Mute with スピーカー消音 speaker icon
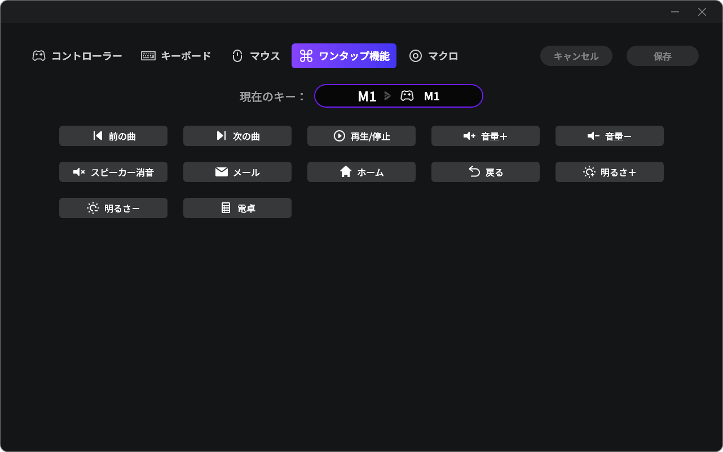Screen dimensions: 723x452 tap(79, 172)
